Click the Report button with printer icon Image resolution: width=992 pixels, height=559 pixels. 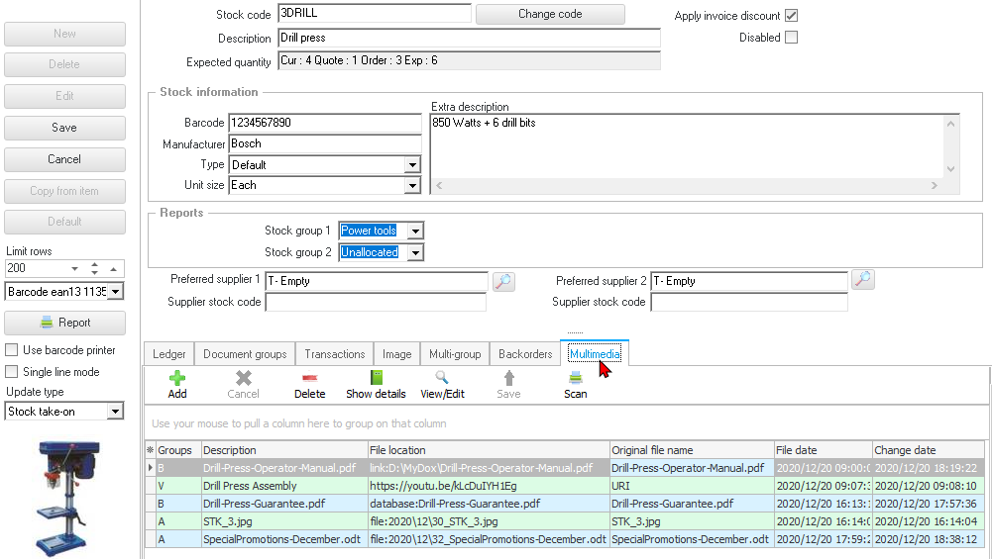click(64, 323)
